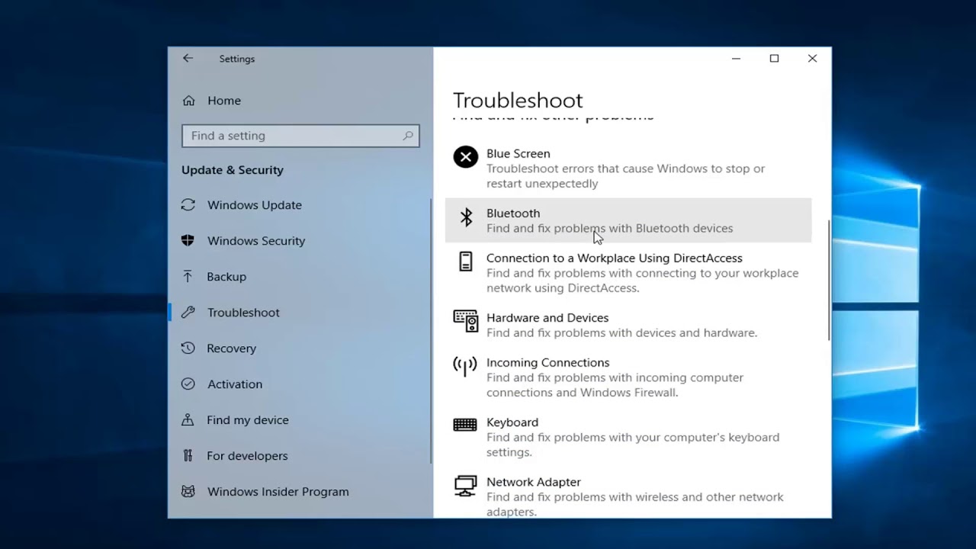The height and width of the screenshot is (549, 976).
Task: Click the Troubleshoot wrench icon
Action: [188, 313]
